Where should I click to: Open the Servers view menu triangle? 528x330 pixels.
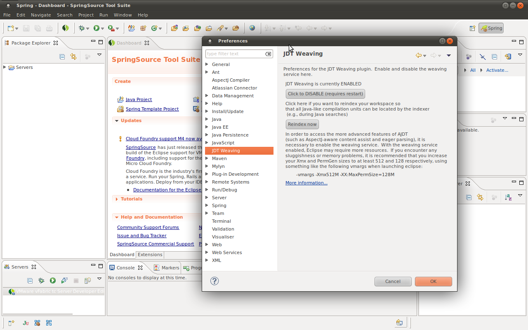[99, 279]
